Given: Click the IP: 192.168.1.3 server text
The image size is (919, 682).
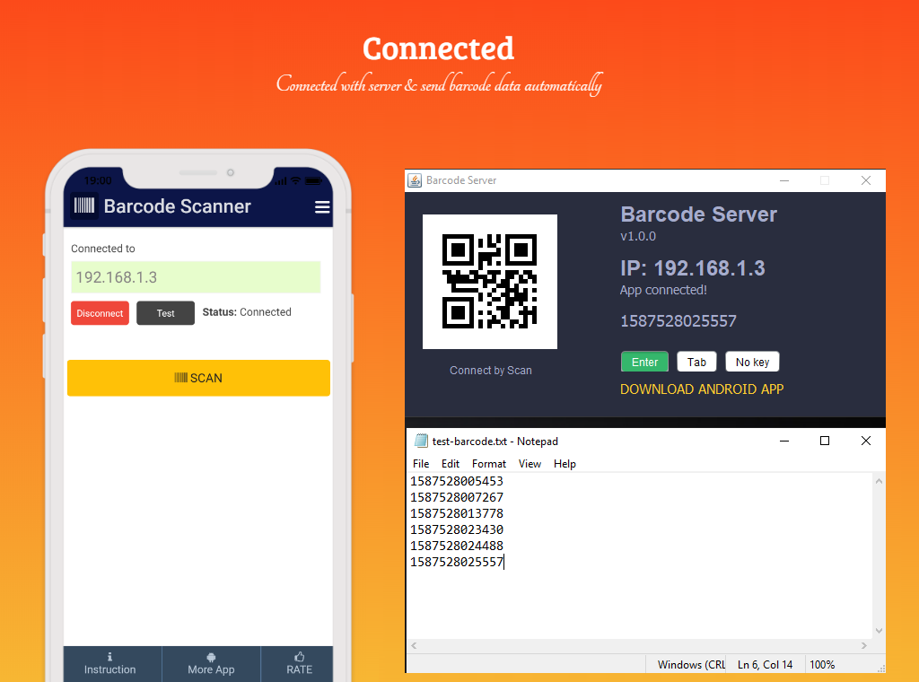Looking at the screenshot, I should (693, 267).
